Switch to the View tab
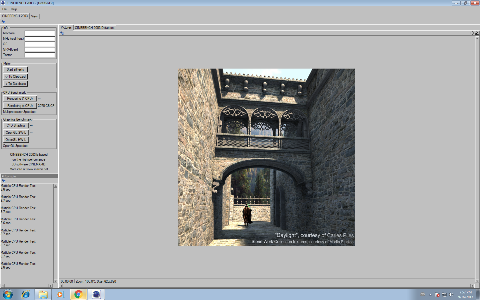The height and width of the screenshot is (300, 480). click(x=34, y=16)
